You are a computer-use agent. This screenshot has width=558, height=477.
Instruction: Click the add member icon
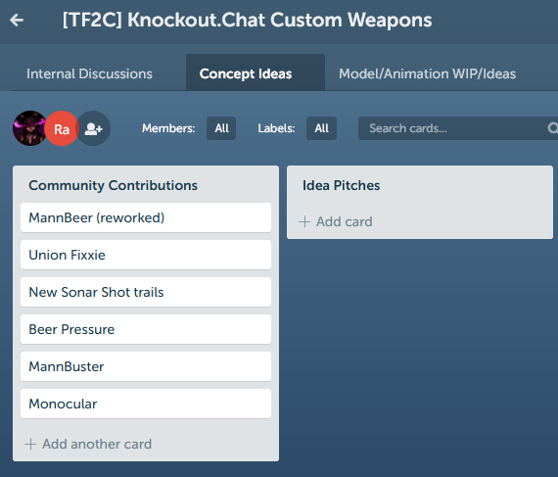(x=93, y=128)
